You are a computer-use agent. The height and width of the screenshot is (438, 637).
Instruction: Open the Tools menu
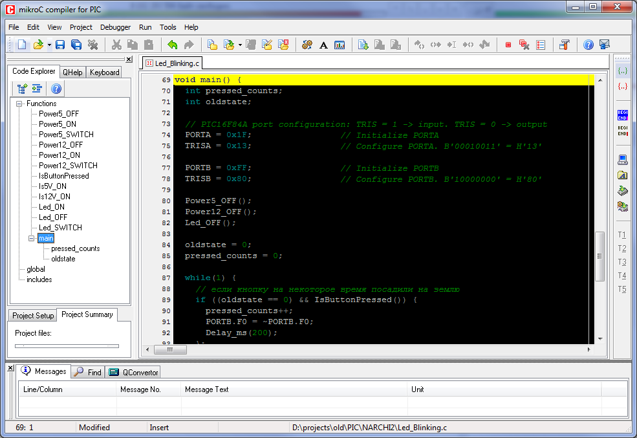coord(167,27)
